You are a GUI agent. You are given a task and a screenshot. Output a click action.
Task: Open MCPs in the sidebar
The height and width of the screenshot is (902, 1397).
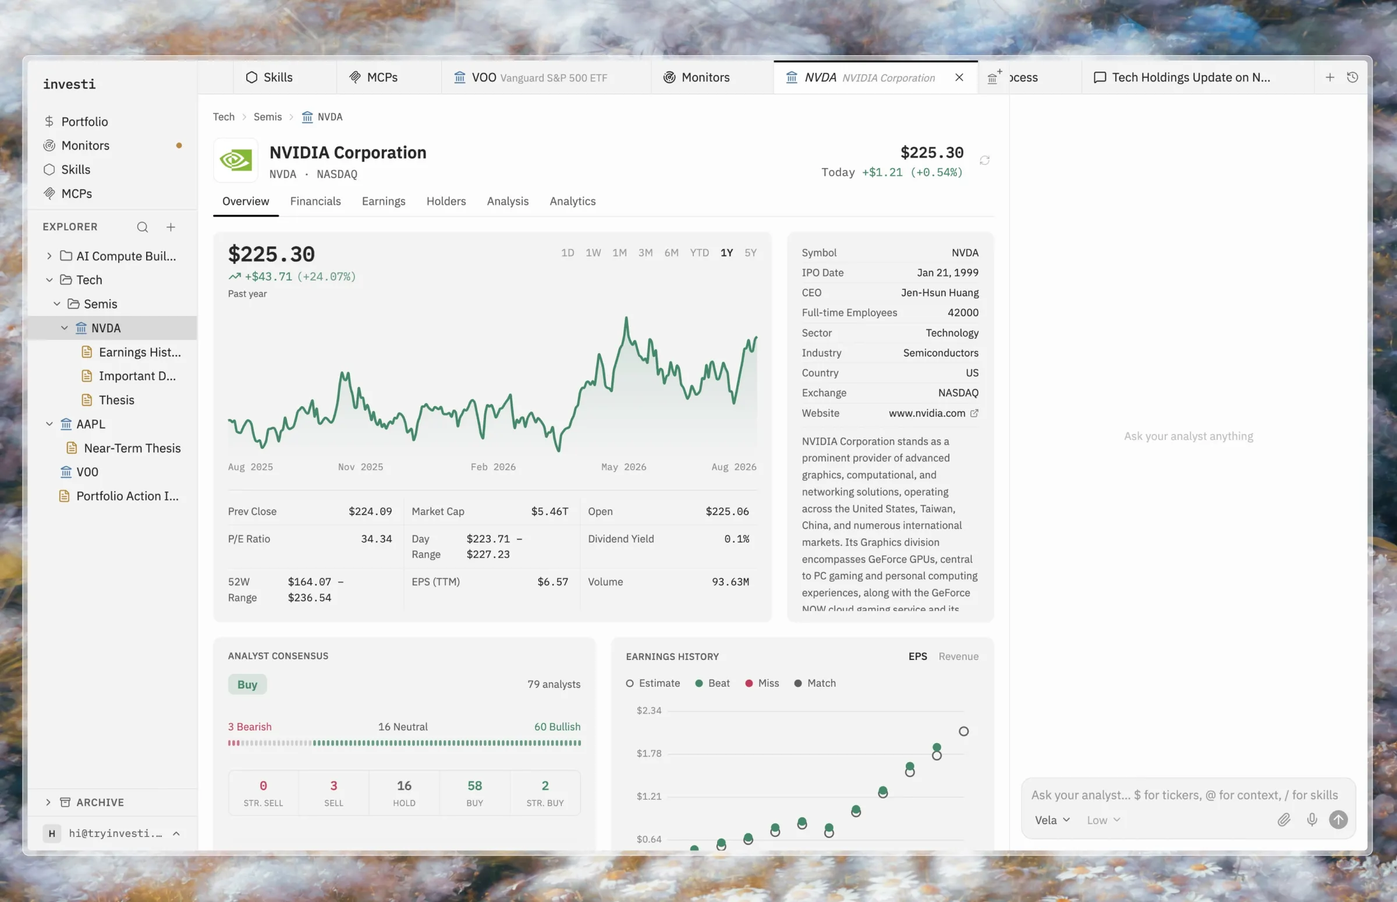(112, 193)
